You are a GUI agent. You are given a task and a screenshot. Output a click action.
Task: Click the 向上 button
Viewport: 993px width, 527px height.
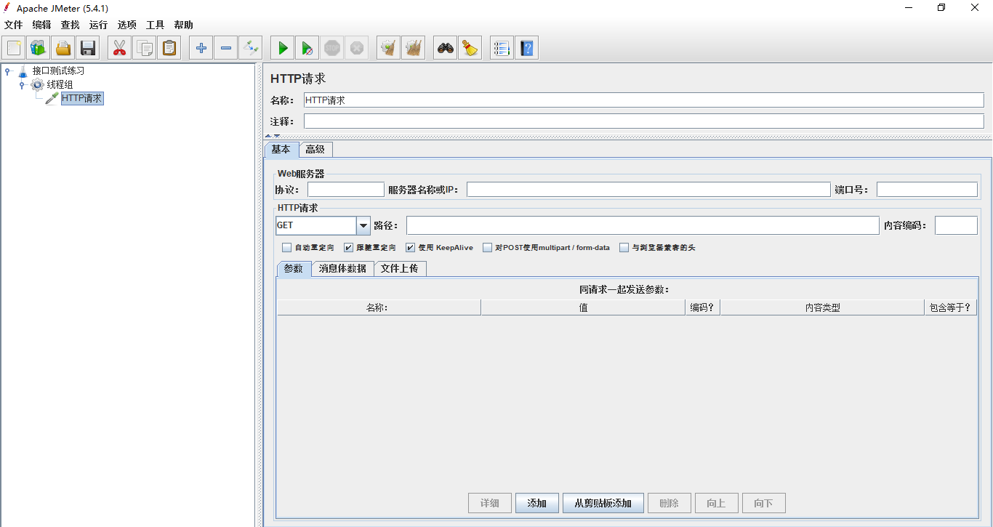click(717, 503)
